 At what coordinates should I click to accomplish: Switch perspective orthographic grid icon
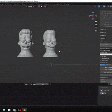[x=96, y=31]
